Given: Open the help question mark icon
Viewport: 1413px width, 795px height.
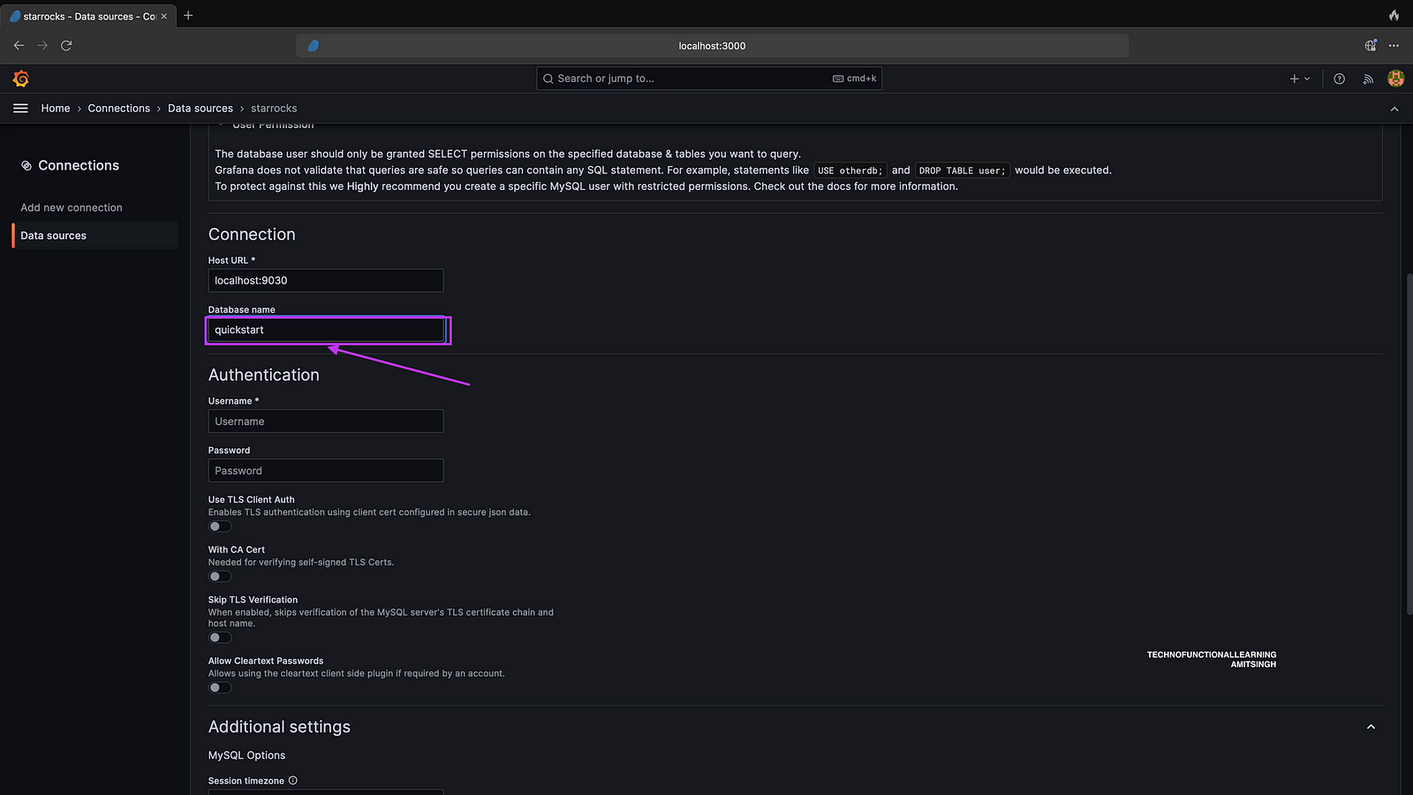Looking at the screenshot, I should (x=1339, y=79).
